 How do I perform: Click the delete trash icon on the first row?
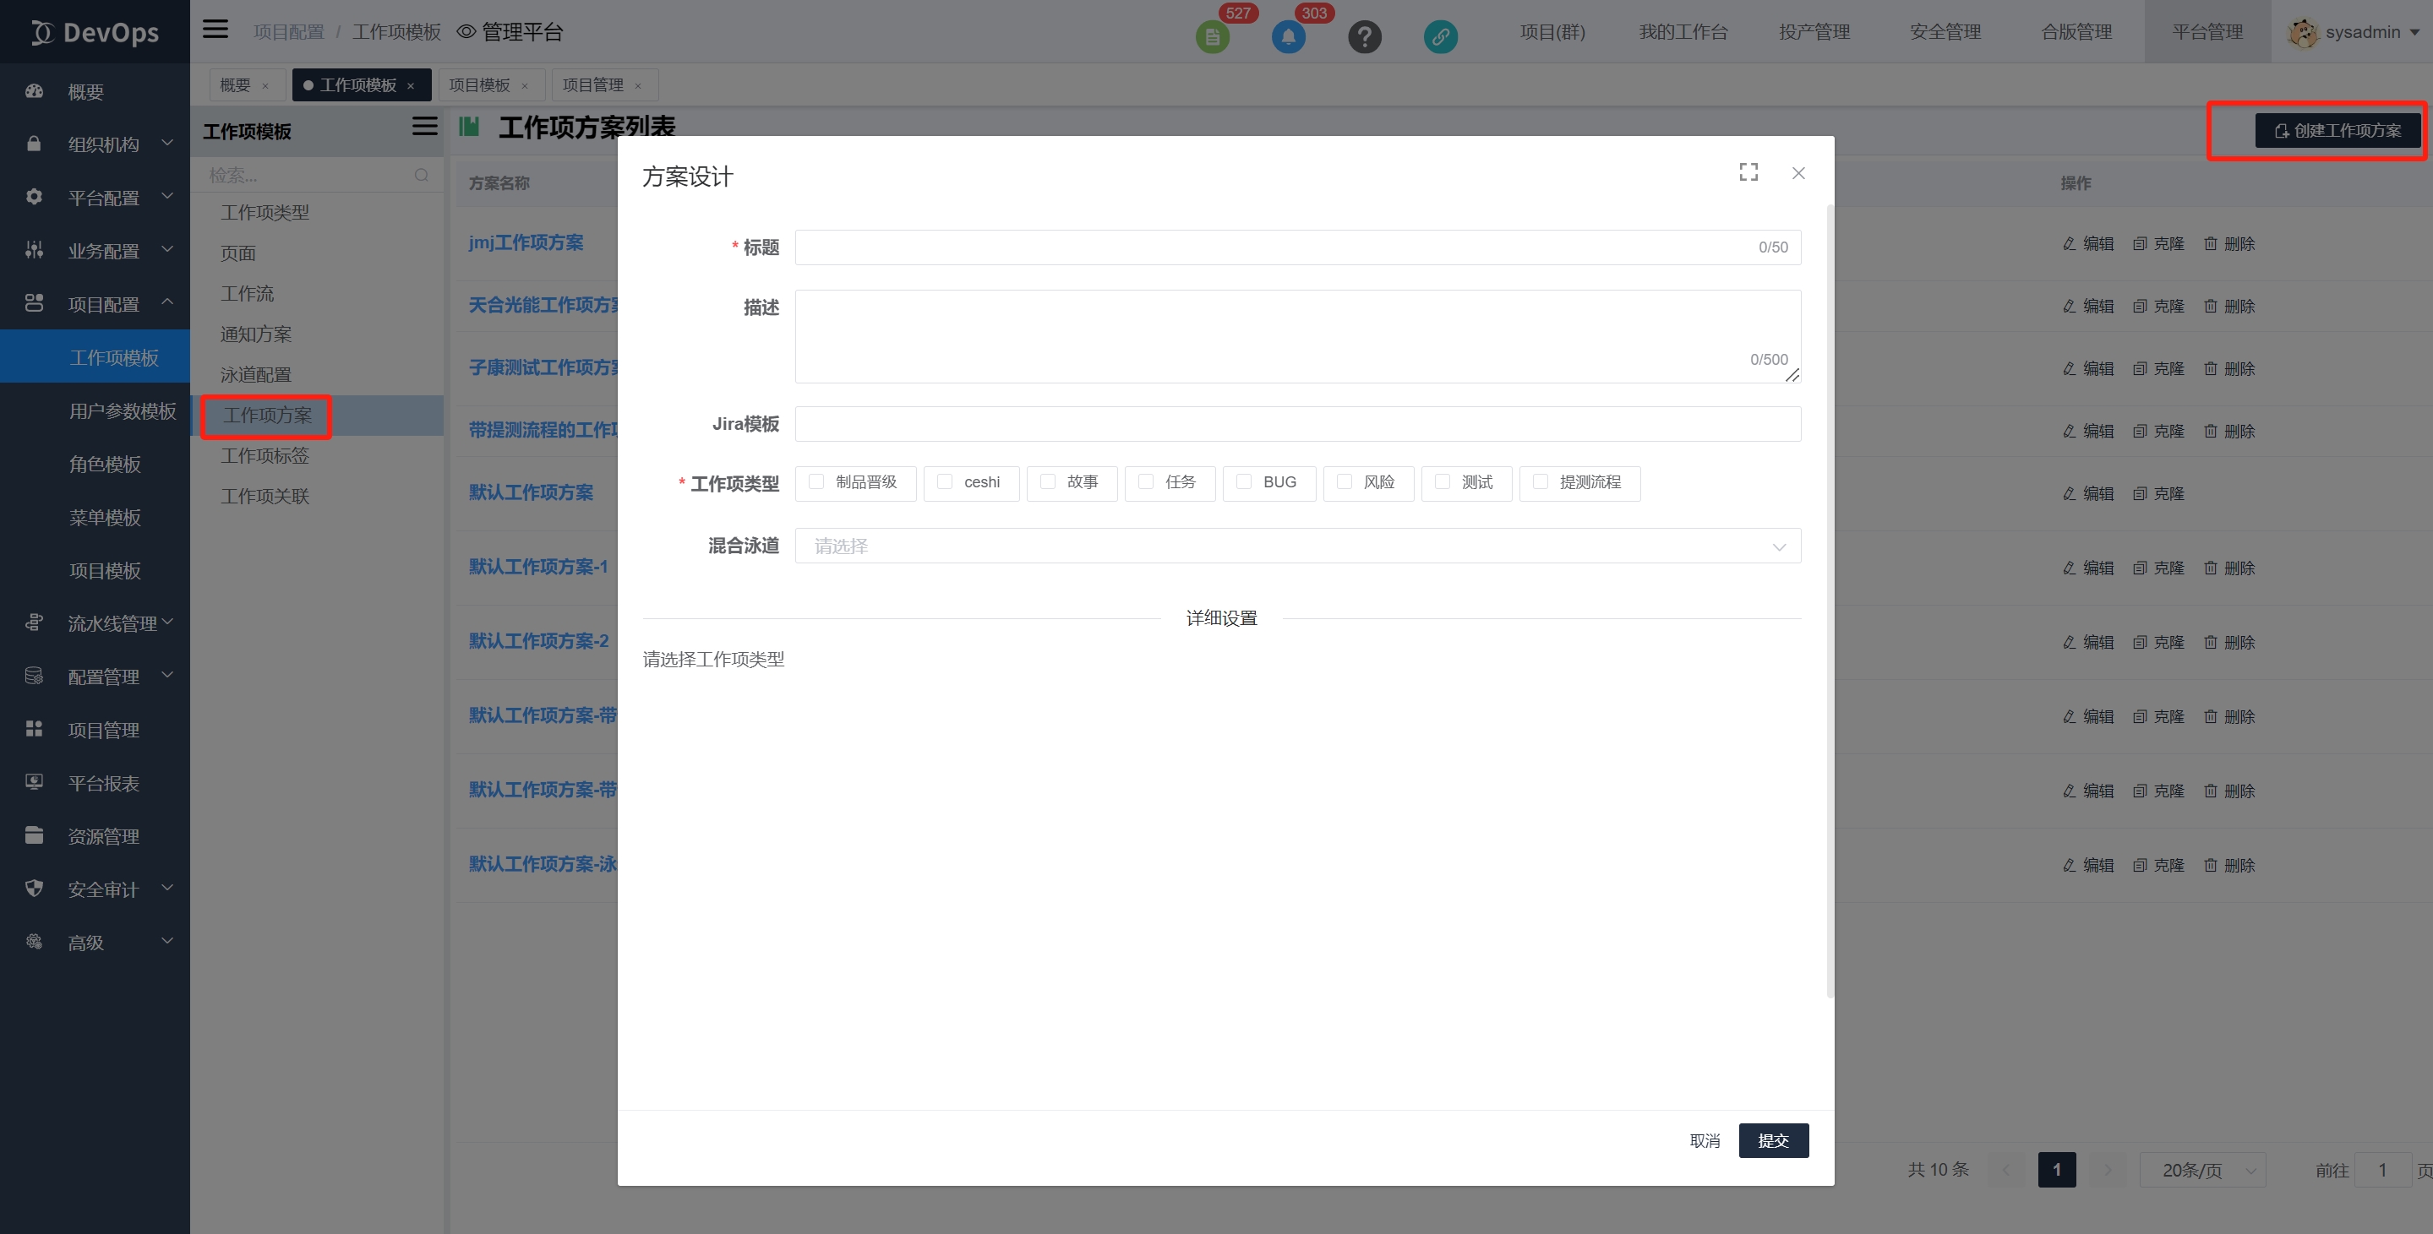[x=2211, y=242]
